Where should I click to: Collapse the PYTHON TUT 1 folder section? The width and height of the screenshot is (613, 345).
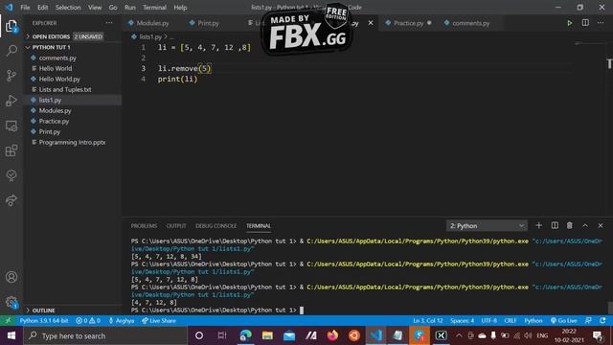pos(74,47)
